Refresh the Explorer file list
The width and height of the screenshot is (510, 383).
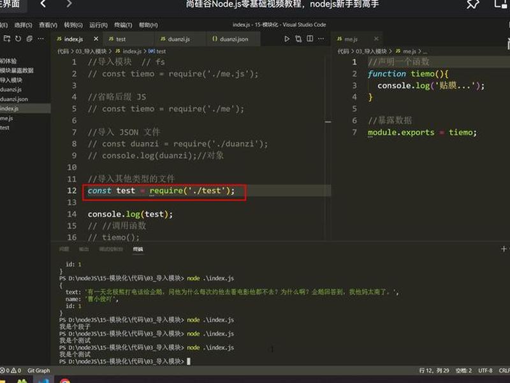pyautogui.click(x=18, y=39)
